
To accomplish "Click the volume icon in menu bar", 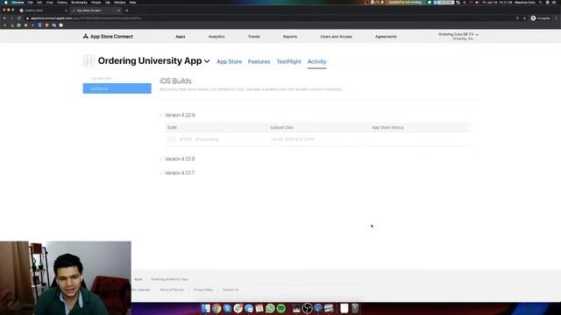I will pos(477,2).
